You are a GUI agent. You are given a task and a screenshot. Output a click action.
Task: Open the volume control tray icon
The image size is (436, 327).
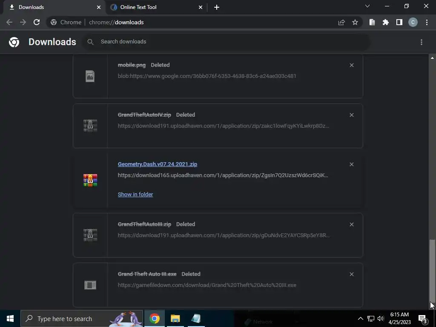click(381, 318)
